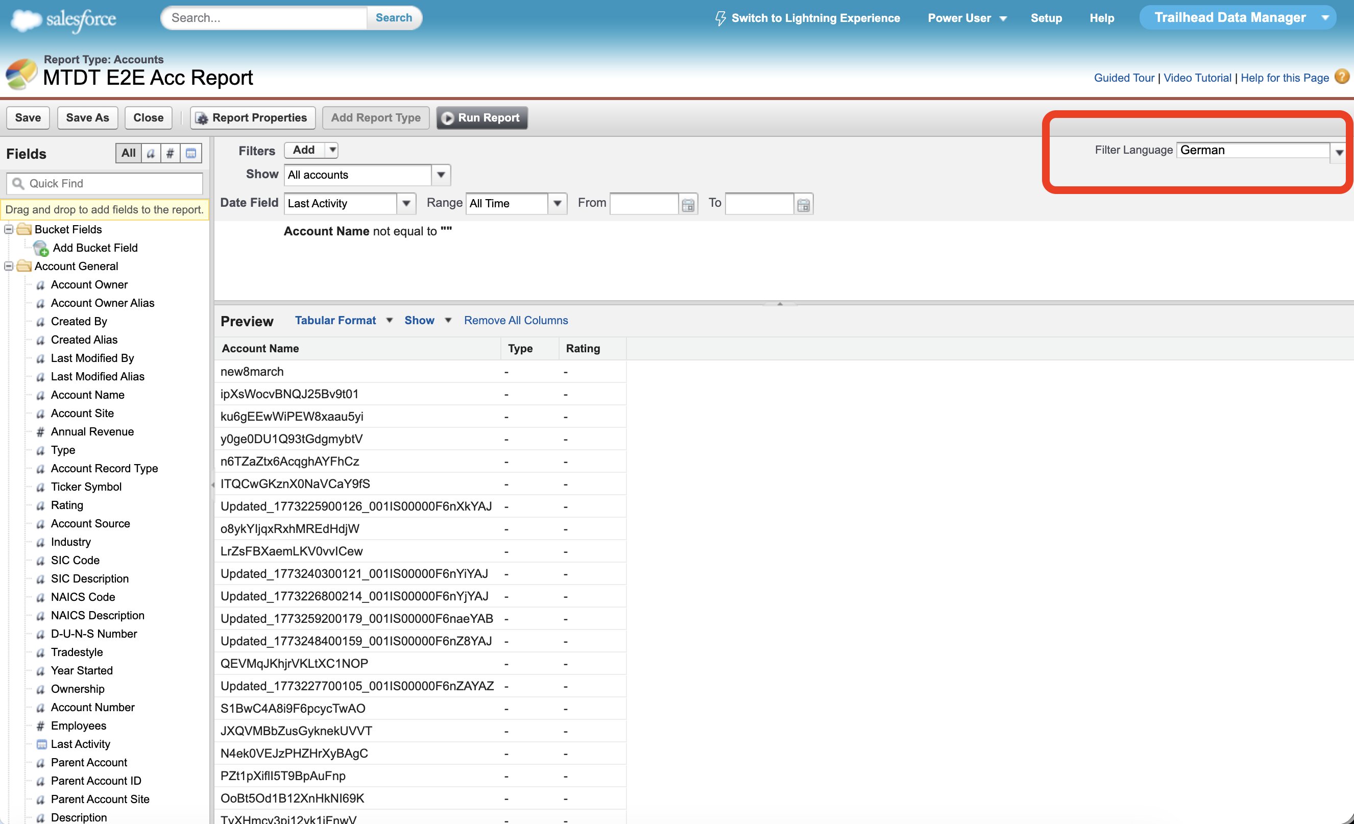This screenshot has height=824, width=1354.
Task: Open Help for this Page link
Action: coord(1285,78)
